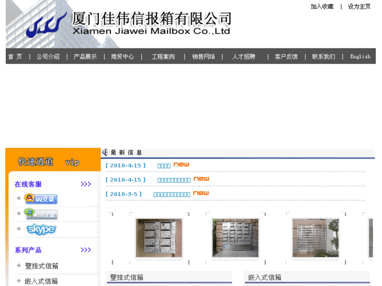Open 联系我们 navigation item
382x286 pixels.
click(324, 57)
